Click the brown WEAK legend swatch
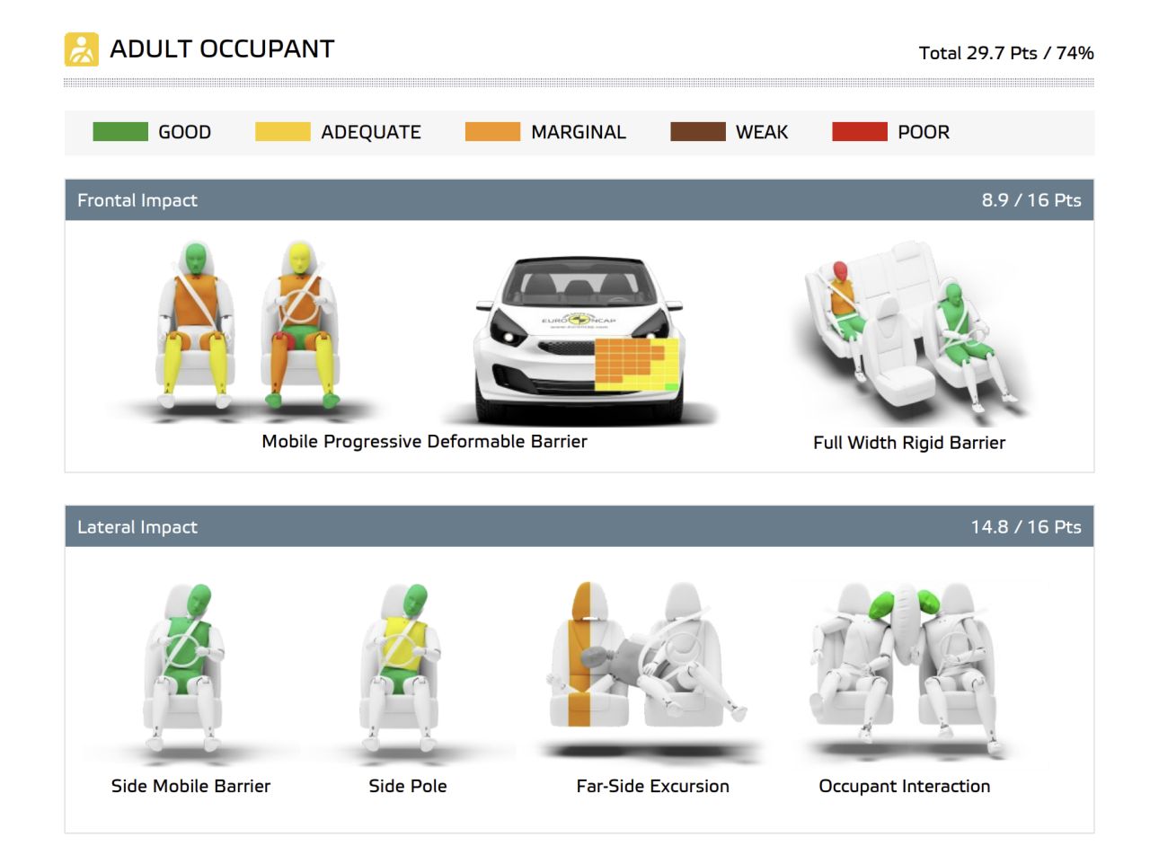 tap(698, 132)
